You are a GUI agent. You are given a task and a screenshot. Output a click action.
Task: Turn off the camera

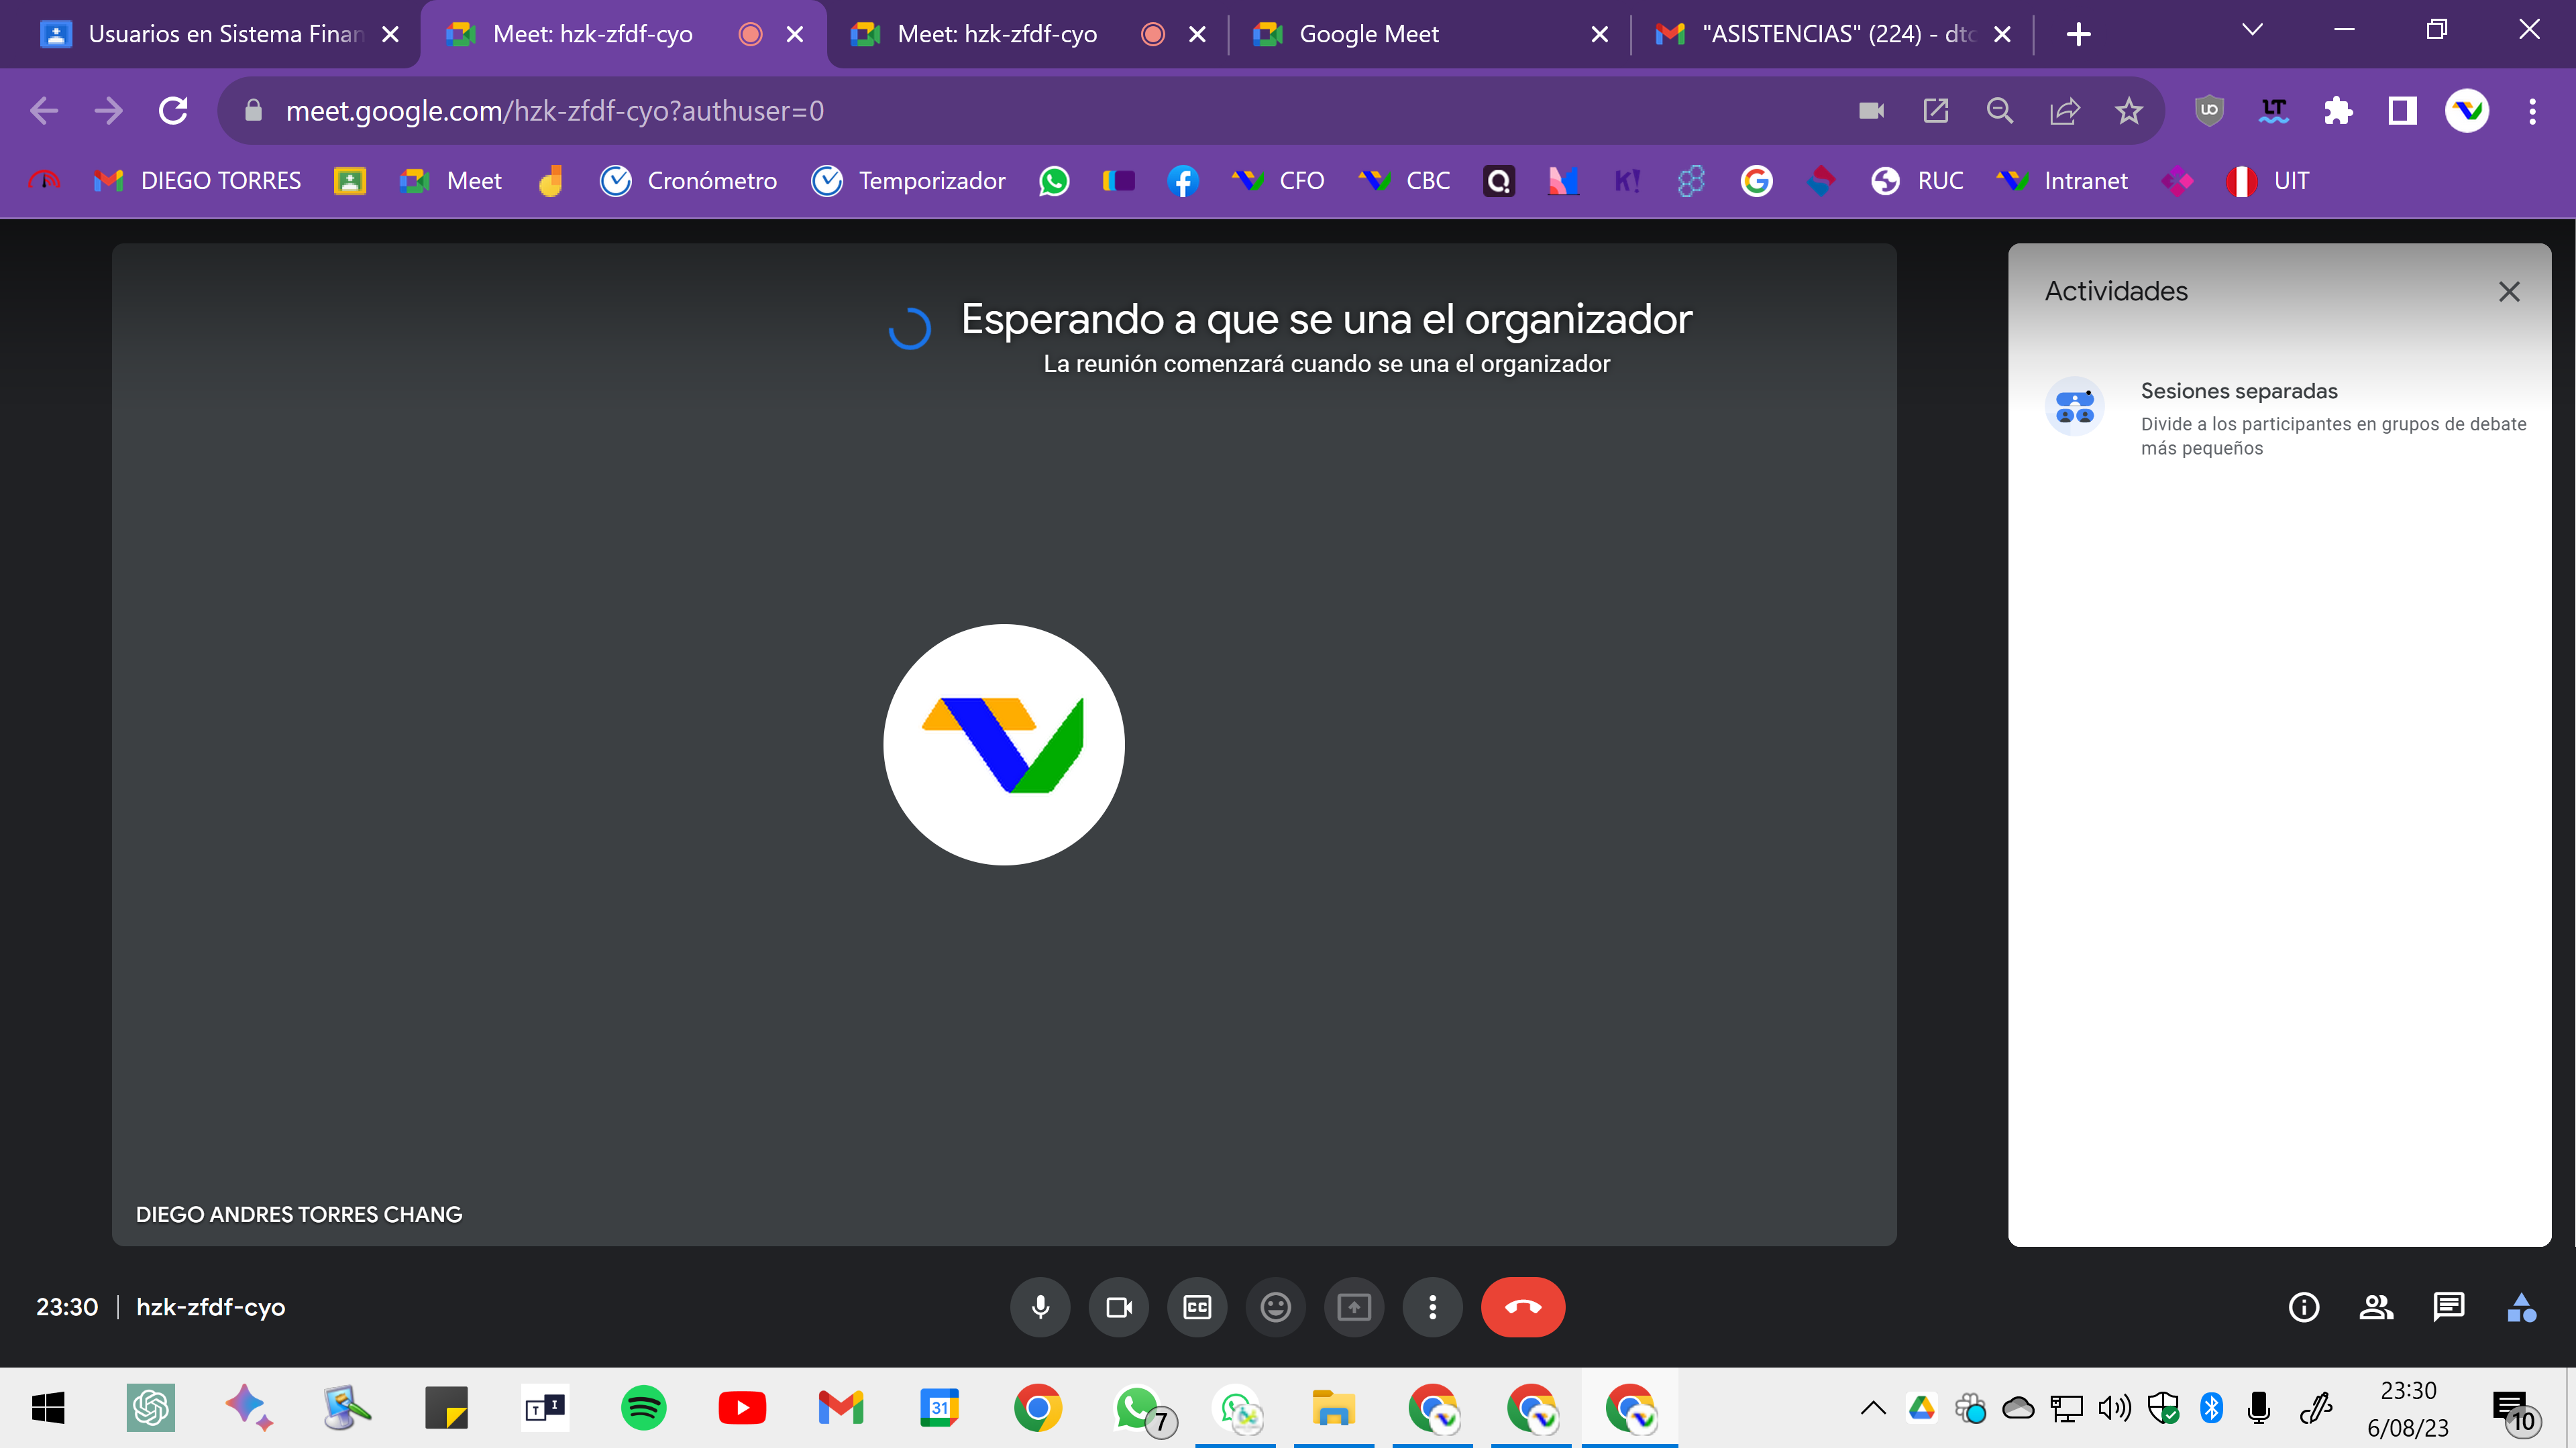coord(1118,1307)
